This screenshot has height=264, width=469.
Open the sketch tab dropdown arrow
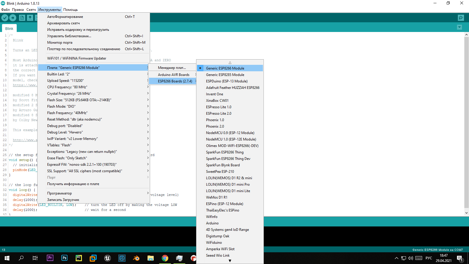[x=459, y=27]
